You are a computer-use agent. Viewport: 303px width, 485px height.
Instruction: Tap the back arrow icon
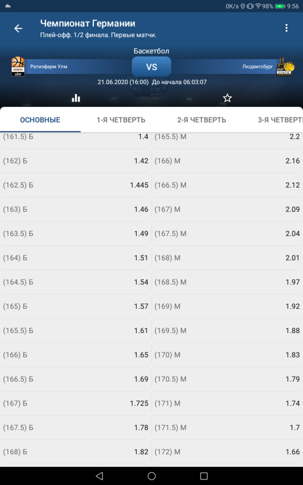(x=18, y=29)
